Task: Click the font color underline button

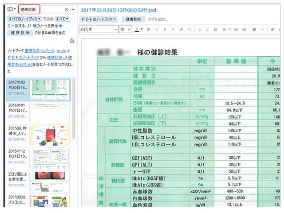Action: point(137,29)
